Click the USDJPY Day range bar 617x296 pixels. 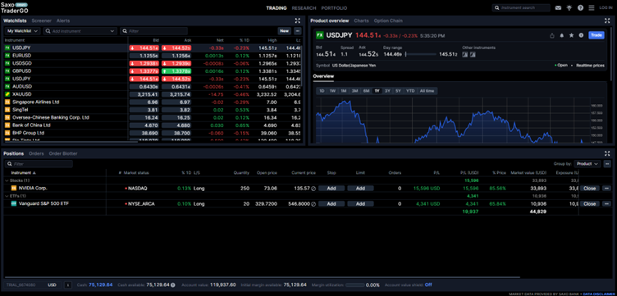pos(421,55)
